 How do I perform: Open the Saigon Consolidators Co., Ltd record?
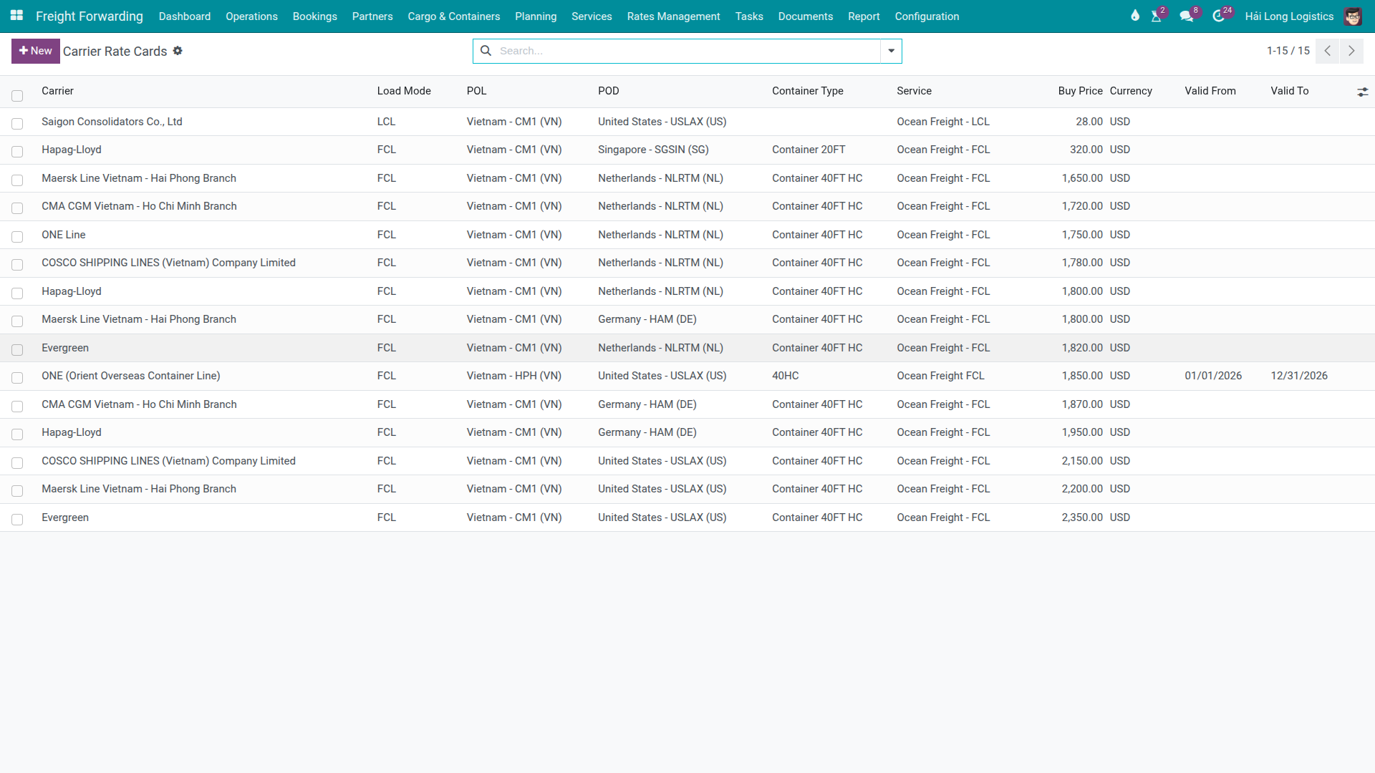(x=112, y=122)
